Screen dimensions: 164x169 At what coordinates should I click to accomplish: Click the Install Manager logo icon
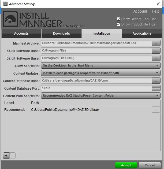(10, 19)
